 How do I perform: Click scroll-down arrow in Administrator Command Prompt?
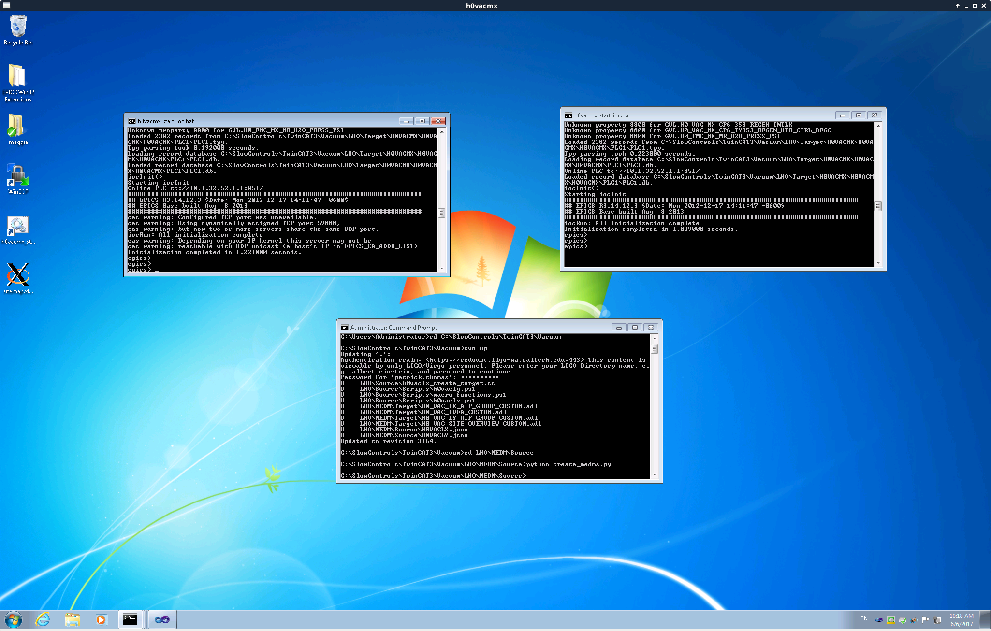[x=654, y=475]
